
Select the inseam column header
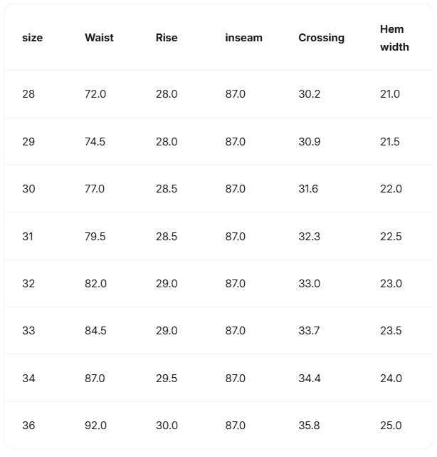243,38
